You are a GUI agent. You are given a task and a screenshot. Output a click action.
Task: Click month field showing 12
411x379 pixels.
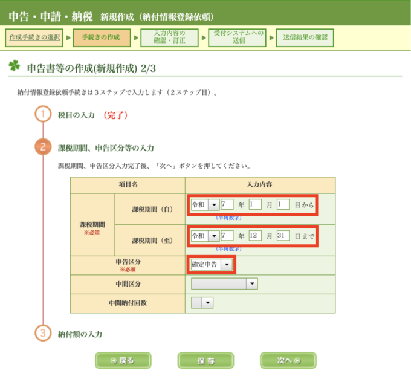255,236
